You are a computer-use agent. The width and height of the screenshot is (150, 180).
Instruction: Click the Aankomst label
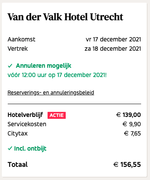click(21, 39)
